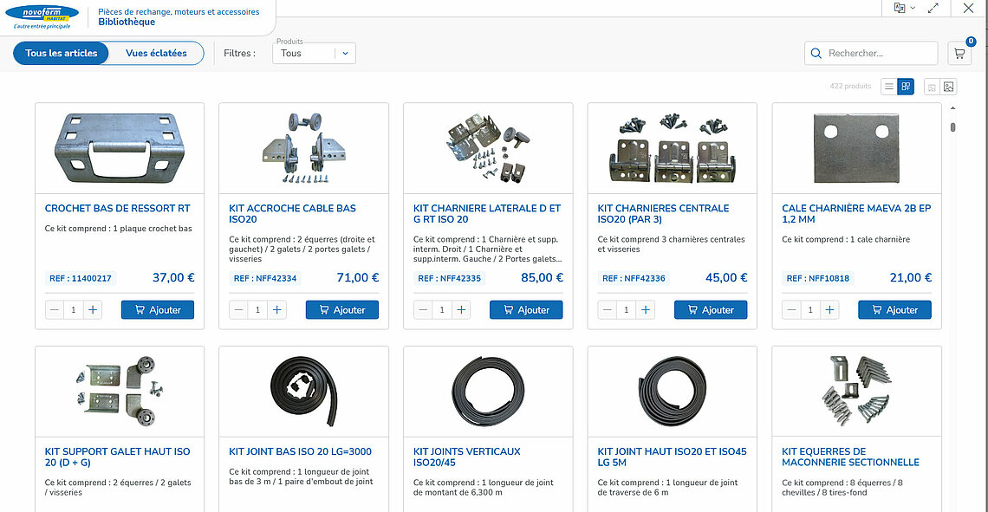Click the search magnifier icon

pos(816,54)
